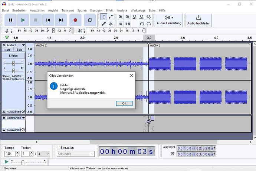Screen dimensions: 256x171
Task: Enable the Einrasten snapping checkbox
Action: pos(59,148)
